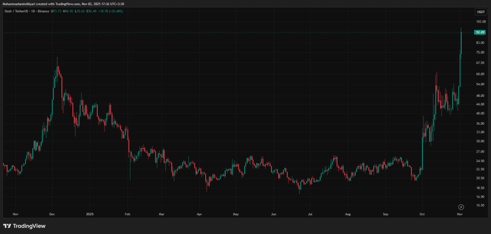
Task: Open the USDT currency selector
Action: point(480,12)
